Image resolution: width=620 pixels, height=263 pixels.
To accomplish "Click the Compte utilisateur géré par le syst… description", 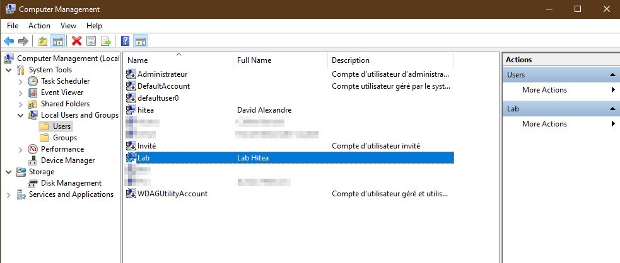I will click(x=390, y=86).
